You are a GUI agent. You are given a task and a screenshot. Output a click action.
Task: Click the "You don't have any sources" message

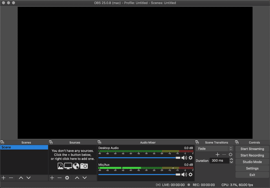coord(72,155)
